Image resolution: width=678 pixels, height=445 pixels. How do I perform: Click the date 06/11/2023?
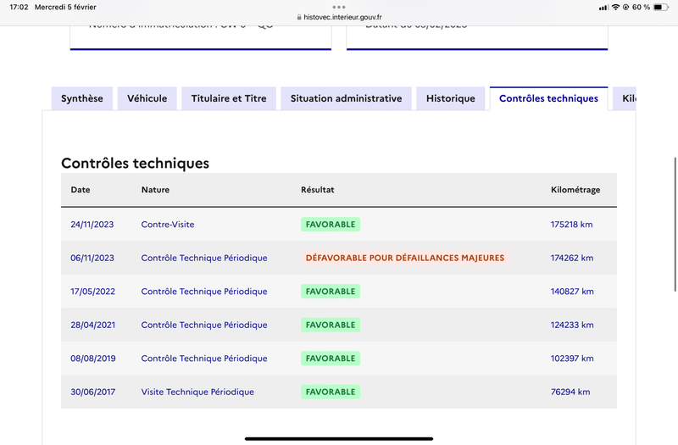pyautogui.click(x=92, y=258)
